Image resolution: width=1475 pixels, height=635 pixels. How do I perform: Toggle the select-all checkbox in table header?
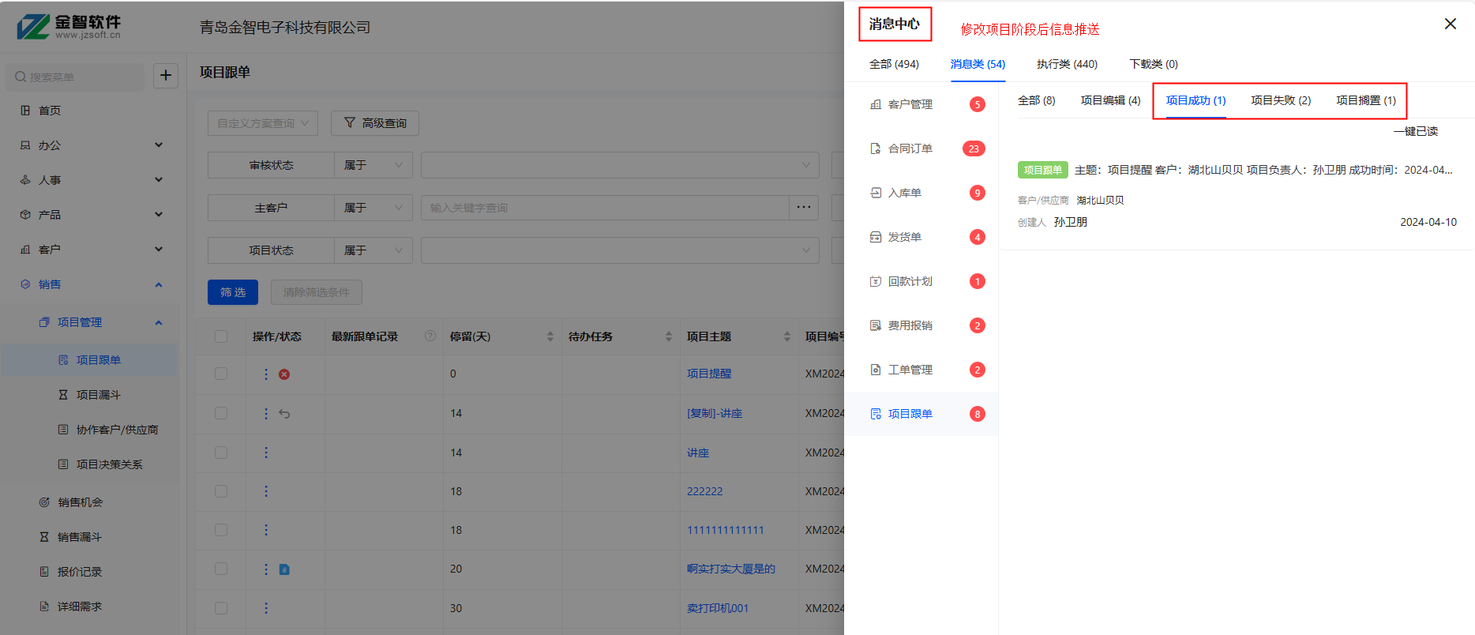(221, 336)
